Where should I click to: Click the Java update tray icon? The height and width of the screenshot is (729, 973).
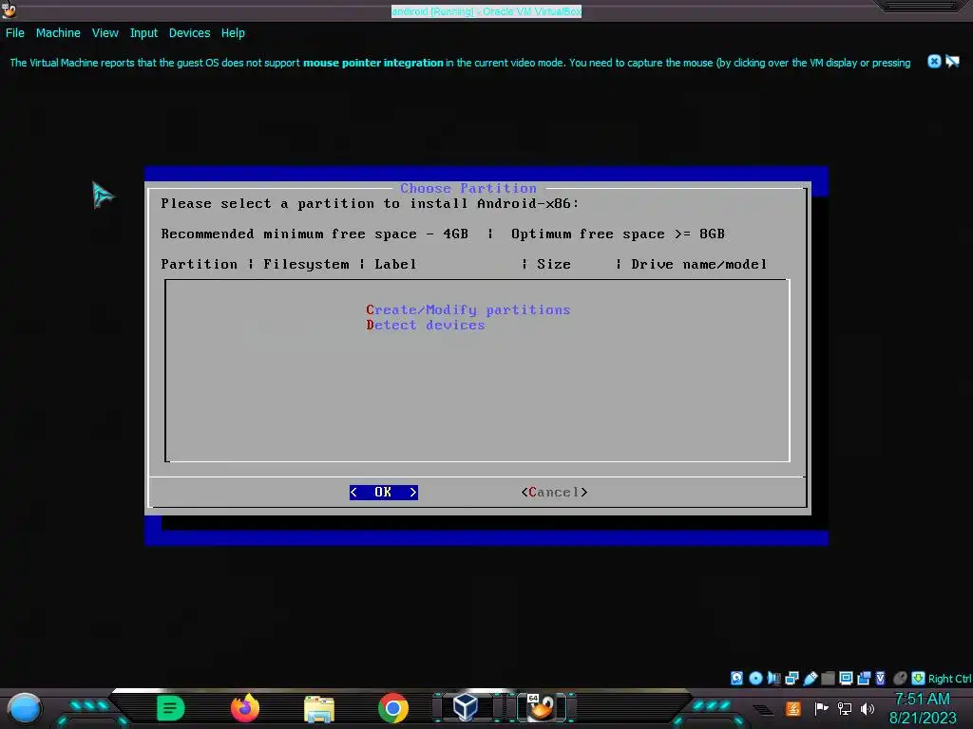[793, 708]
